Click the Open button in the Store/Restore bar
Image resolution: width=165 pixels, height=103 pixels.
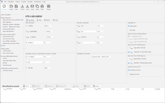[x=96, y=86]
